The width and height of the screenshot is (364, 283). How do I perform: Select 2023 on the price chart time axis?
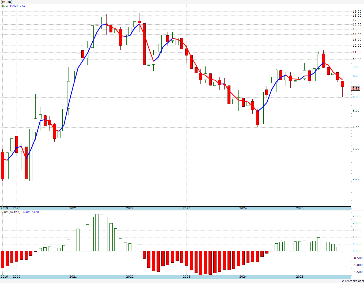click(x=187, y=208)
